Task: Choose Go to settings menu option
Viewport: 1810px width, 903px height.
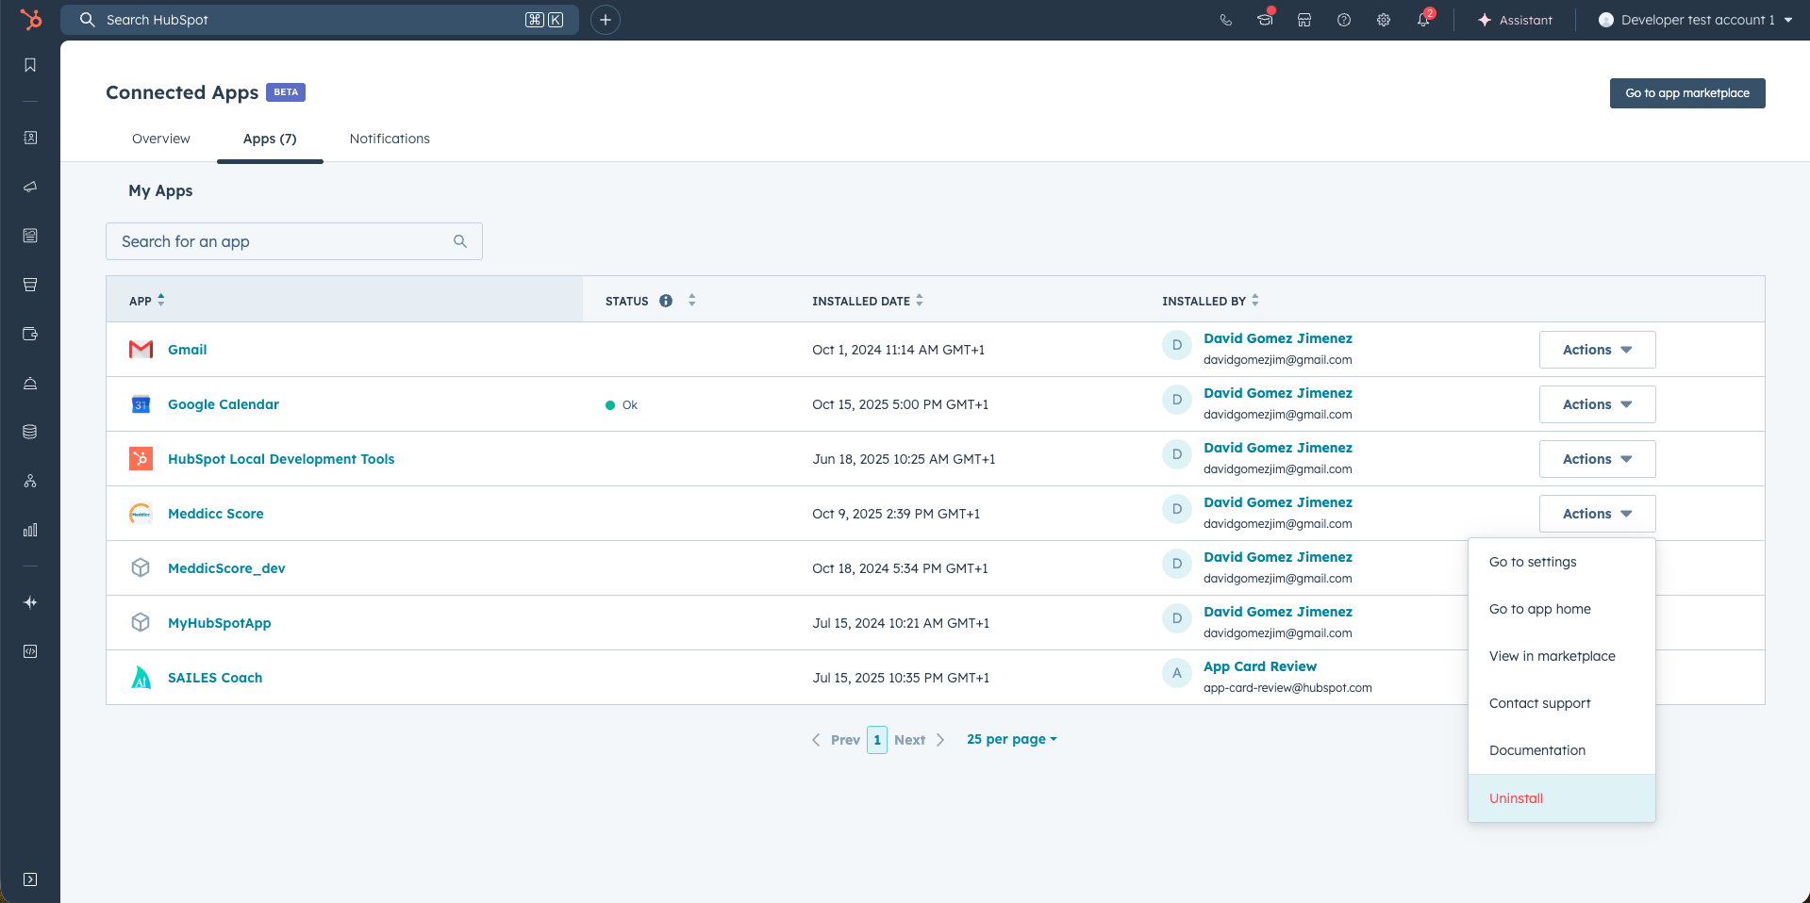Action: click(x=1533, y=562)
